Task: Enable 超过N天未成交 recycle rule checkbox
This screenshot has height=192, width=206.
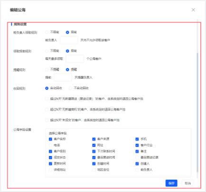Action: point(47,120)
